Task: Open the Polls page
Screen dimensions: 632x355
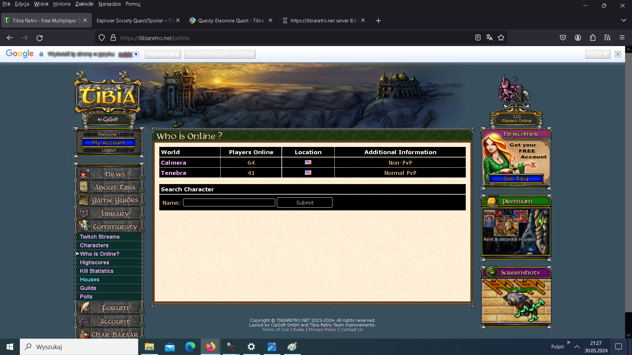Action: pyautogui.click(x=86, y=296)
